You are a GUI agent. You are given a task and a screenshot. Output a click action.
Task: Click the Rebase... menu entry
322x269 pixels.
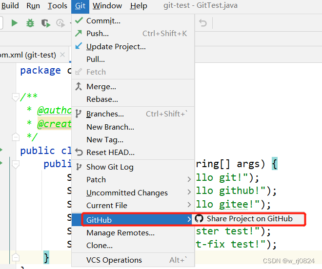pos(133,99)
